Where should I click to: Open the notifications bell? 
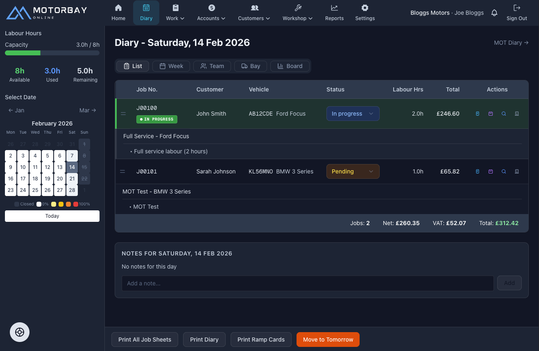(494, 13)
